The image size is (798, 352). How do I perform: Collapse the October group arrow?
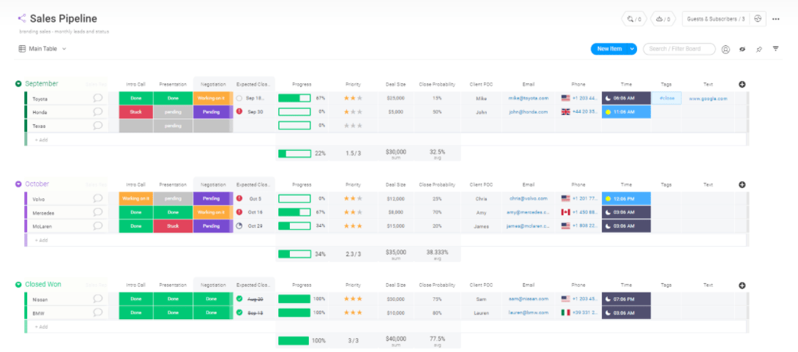pos(18,184)
